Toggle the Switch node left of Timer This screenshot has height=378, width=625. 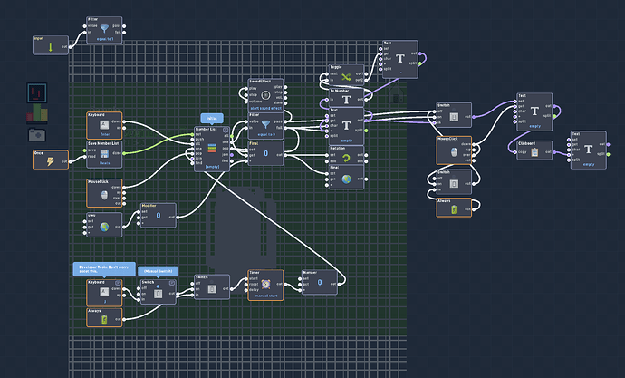[x=212, y=288]
